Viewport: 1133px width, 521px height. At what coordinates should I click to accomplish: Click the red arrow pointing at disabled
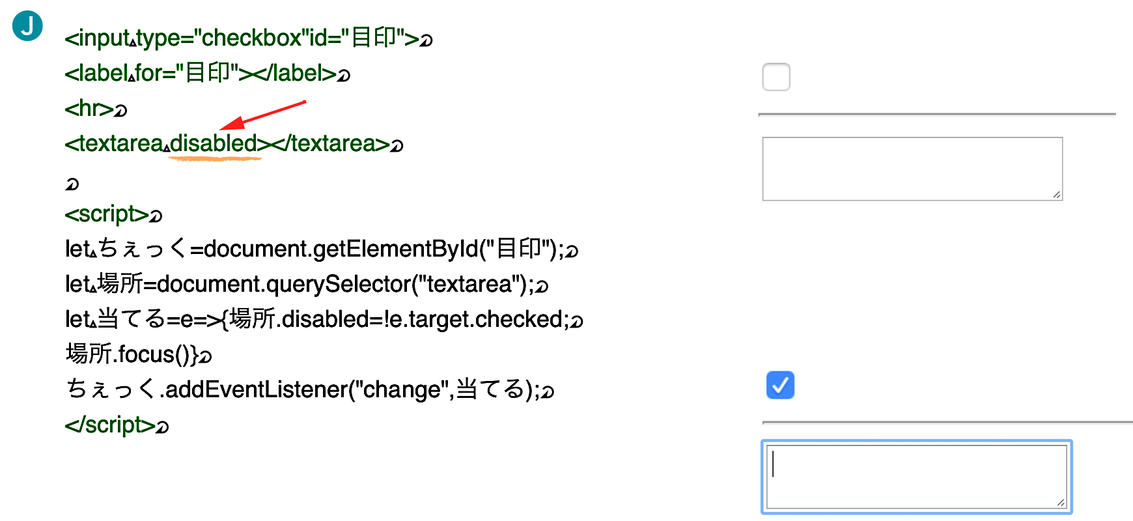pos(263,115)
